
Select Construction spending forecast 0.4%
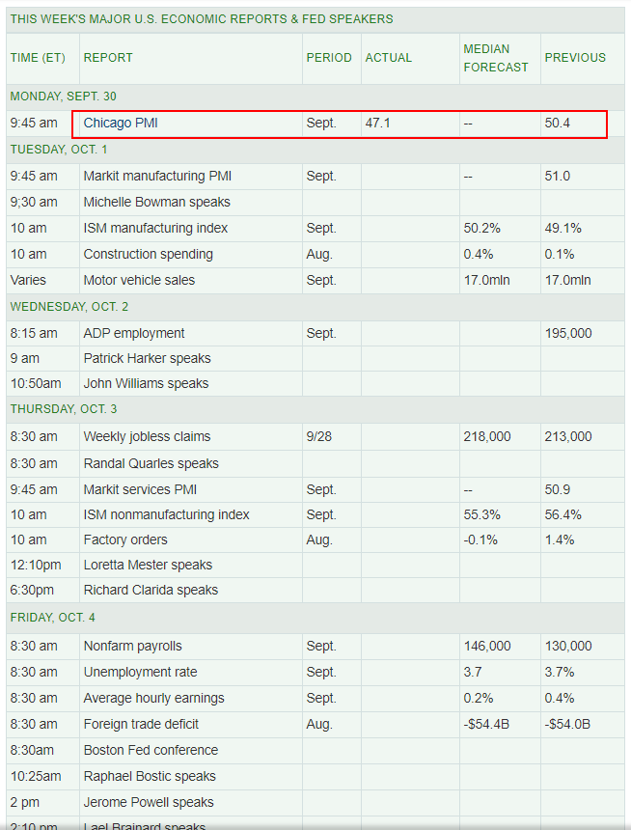point(478,255)
